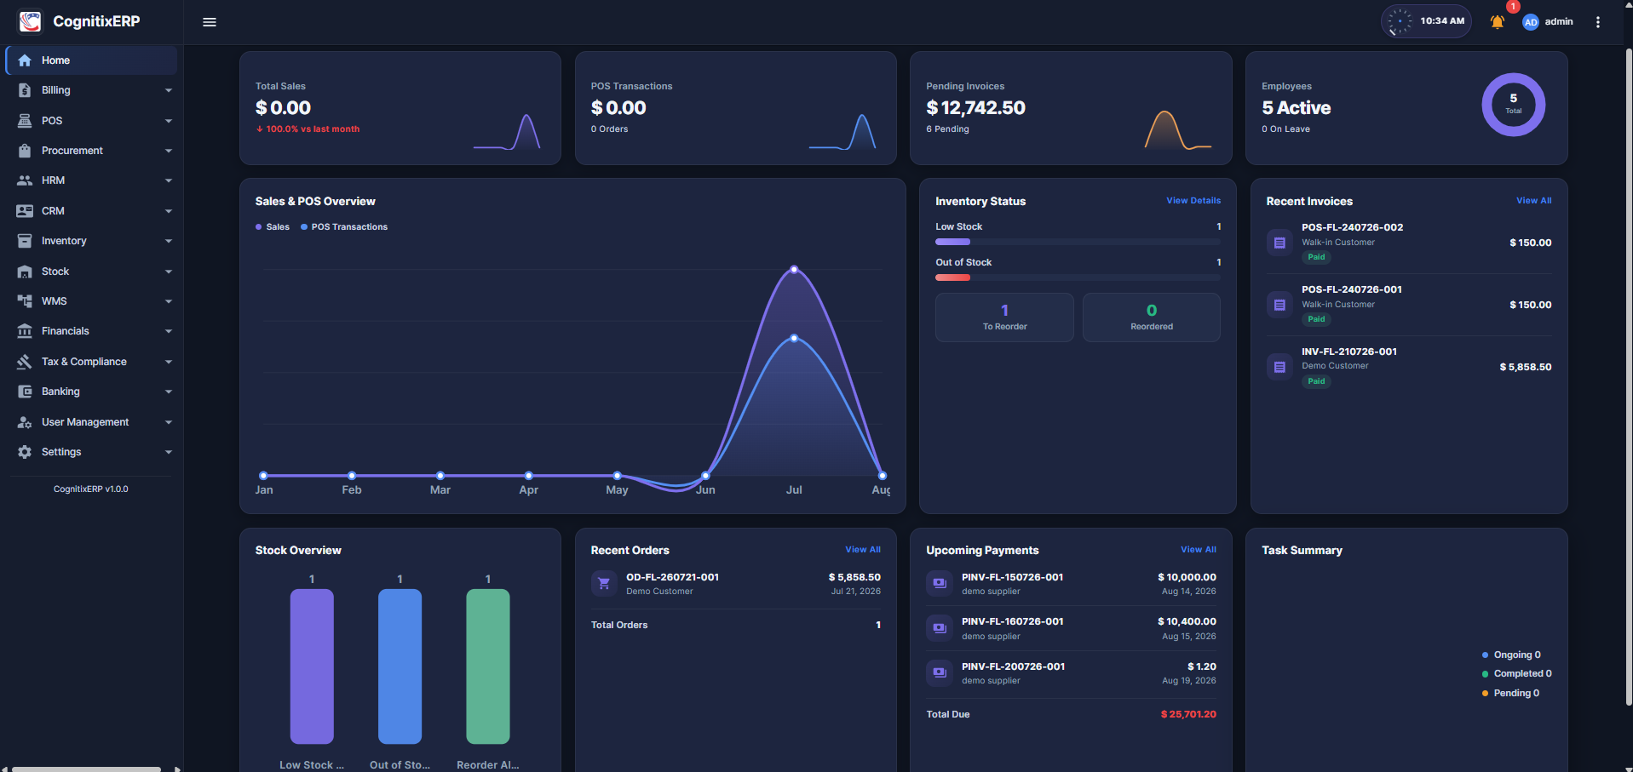Click View Details in Inventory Status

click(1193, 201)
